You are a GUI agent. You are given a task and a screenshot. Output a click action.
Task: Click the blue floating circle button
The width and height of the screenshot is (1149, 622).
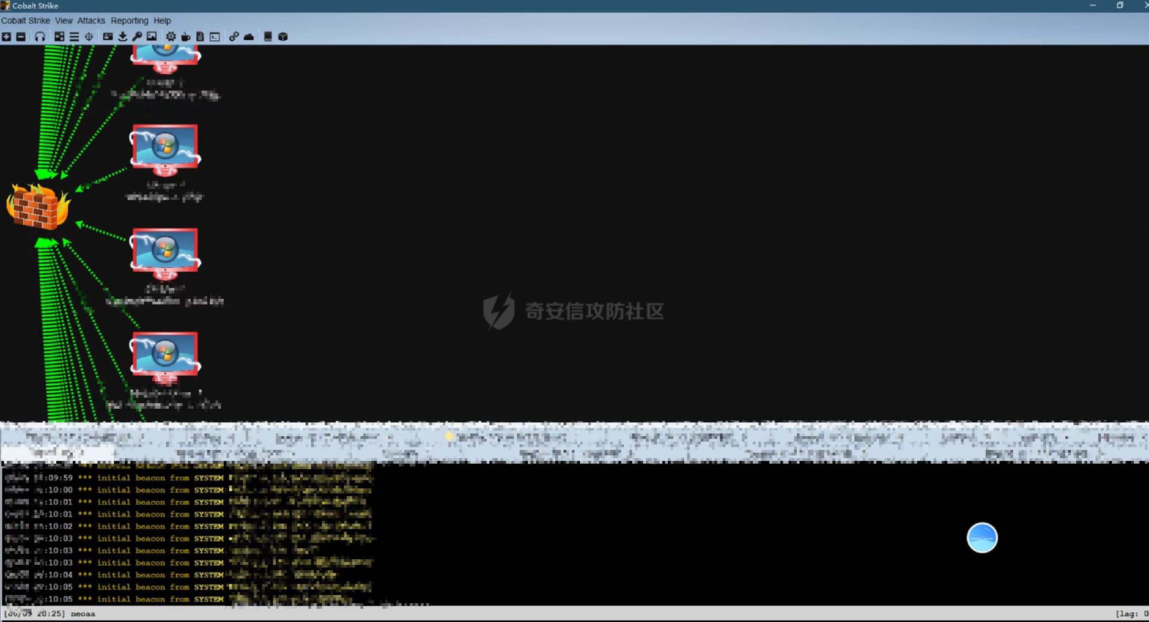pos(982,538)
